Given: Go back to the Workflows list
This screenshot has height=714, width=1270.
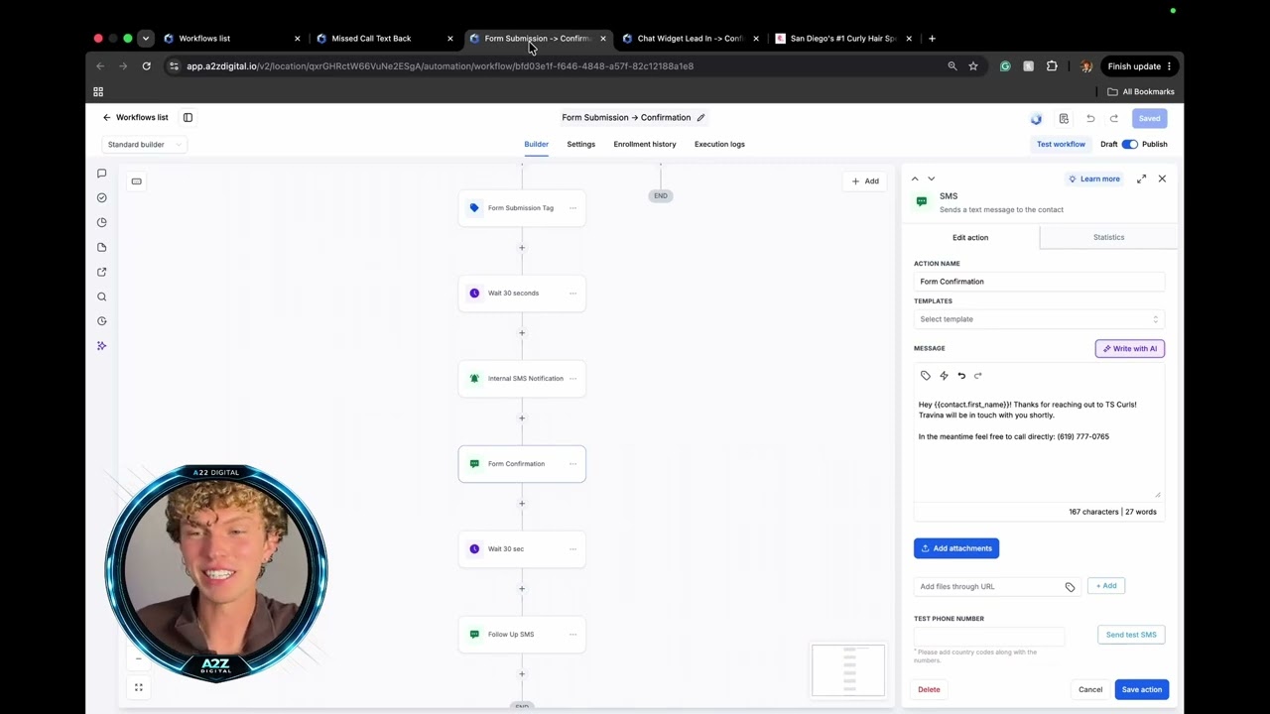Looking at the screenshot, I should (x=136, y=117).
